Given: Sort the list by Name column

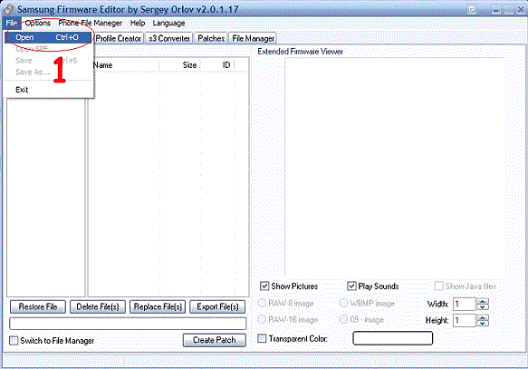Looking at the screenshot, I should 124,65.
